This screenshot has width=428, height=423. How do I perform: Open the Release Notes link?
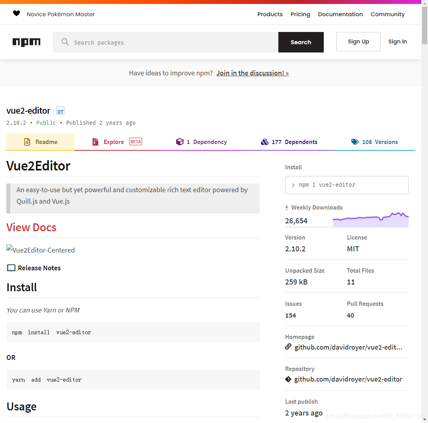point(39,268)
